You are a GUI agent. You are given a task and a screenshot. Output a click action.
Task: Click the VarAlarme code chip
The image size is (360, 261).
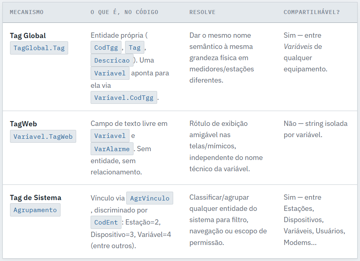click(x=112, y=149)
